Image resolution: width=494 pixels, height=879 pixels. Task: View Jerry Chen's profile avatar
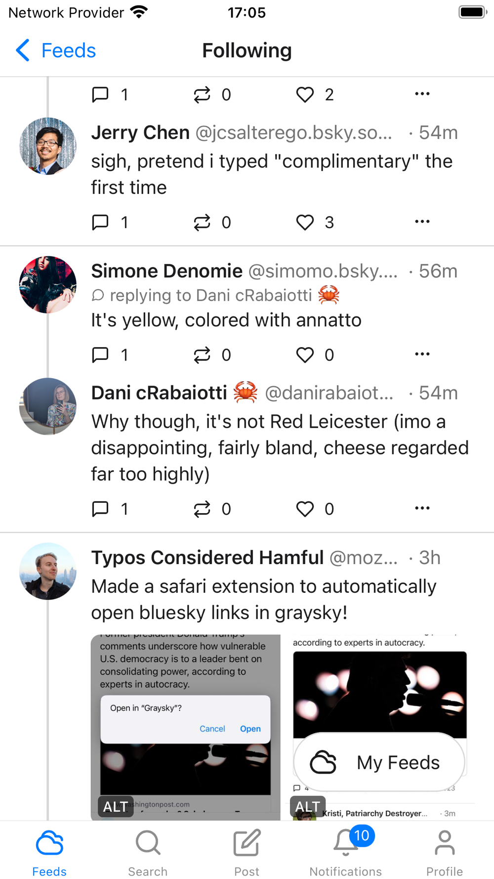coord(48,146)
